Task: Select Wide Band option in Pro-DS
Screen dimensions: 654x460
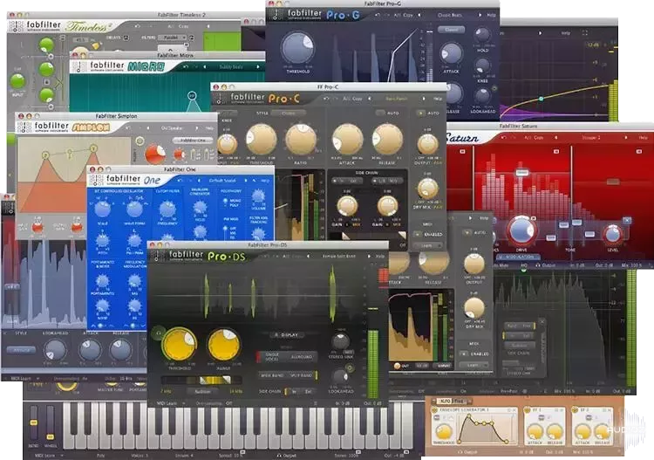Action: [x=272, y=375]
